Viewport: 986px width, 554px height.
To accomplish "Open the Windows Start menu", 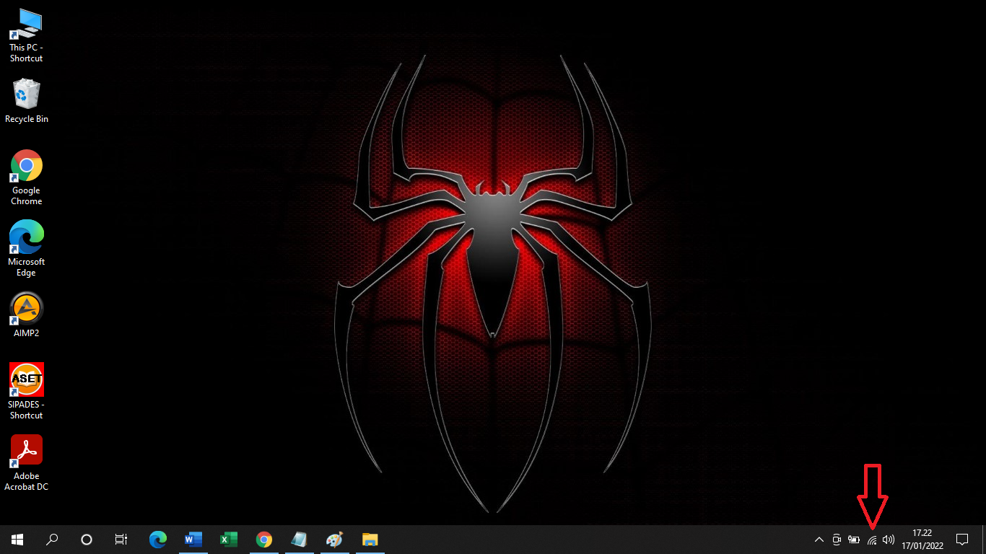I will click(17, 540).
